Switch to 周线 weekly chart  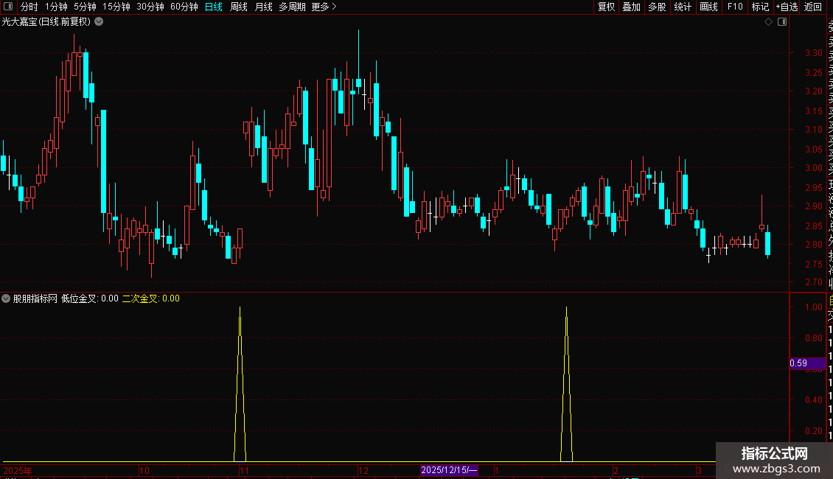point(239,7)
